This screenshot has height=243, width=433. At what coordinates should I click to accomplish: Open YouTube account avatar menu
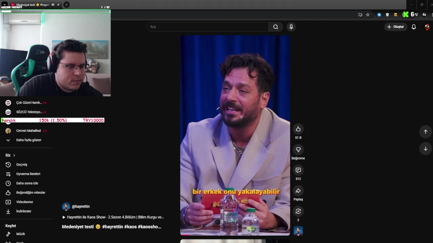[427, 27]
